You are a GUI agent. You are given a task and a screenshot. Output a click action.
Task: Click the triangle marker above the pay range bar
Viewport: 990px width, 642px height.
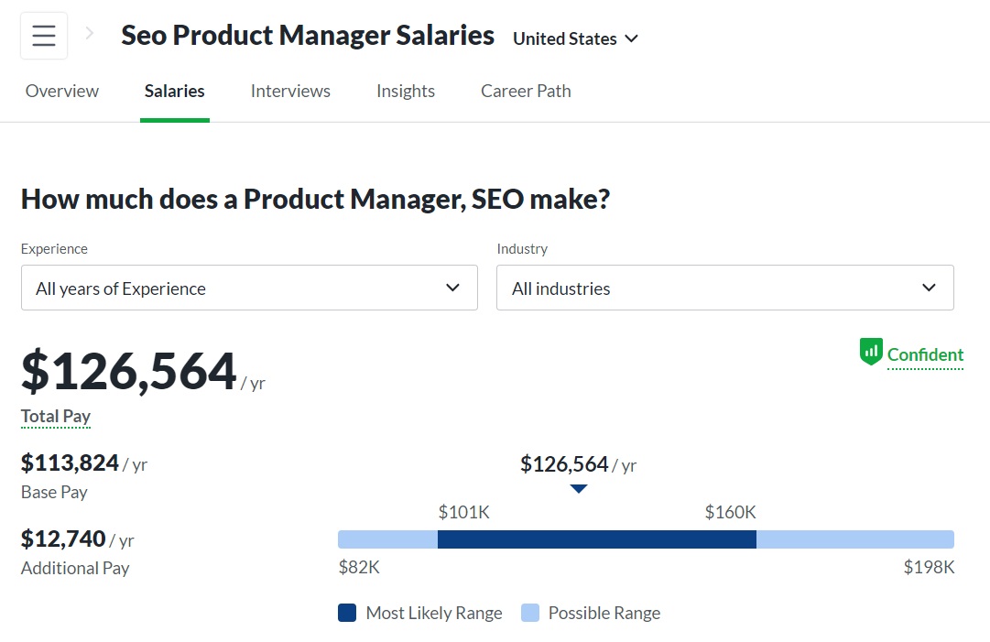[x=579, y=488]
